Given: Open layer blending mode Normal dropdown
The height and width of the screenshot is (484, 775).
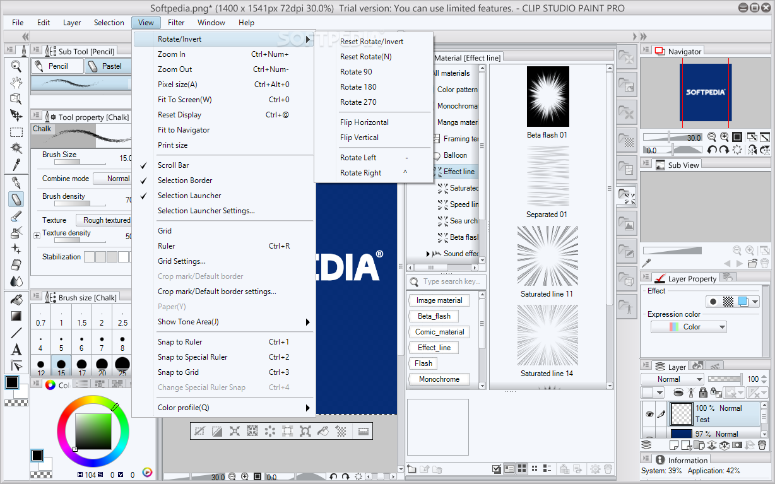Looking at the screenshot, I should pos(672,379).
